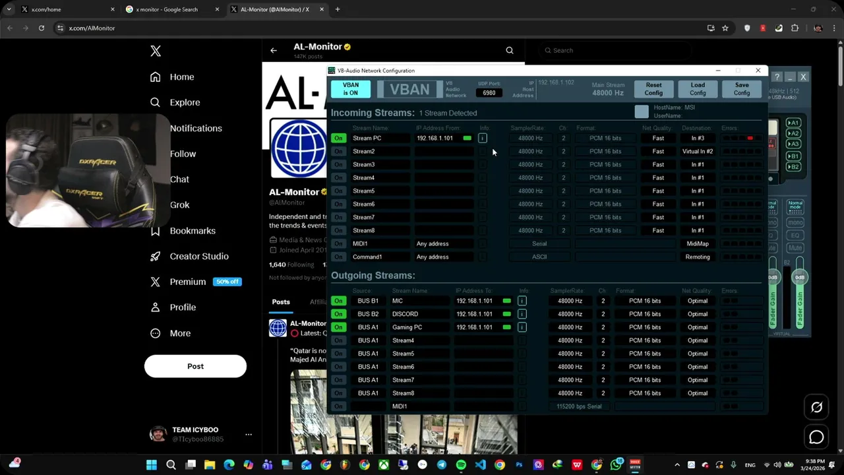844x475 pixels.
Task: Open Photoshop from the taskbar
Action: point(519,465)
